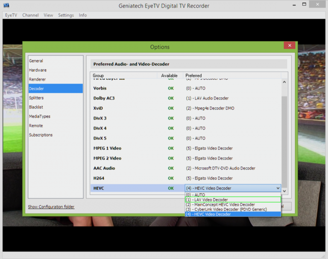Collapse the HEVC preferred decoder combo box
The image size is (328, 259).
pyautogui.click(x=278, y=188)
